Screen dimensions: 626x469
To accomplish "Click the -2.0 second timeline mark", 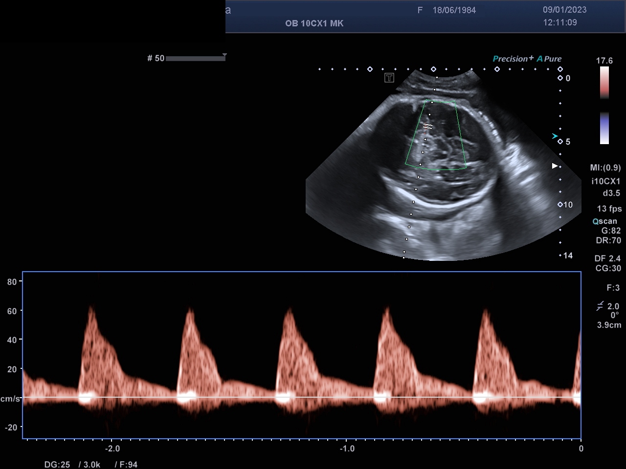I will tap(112, 448).
